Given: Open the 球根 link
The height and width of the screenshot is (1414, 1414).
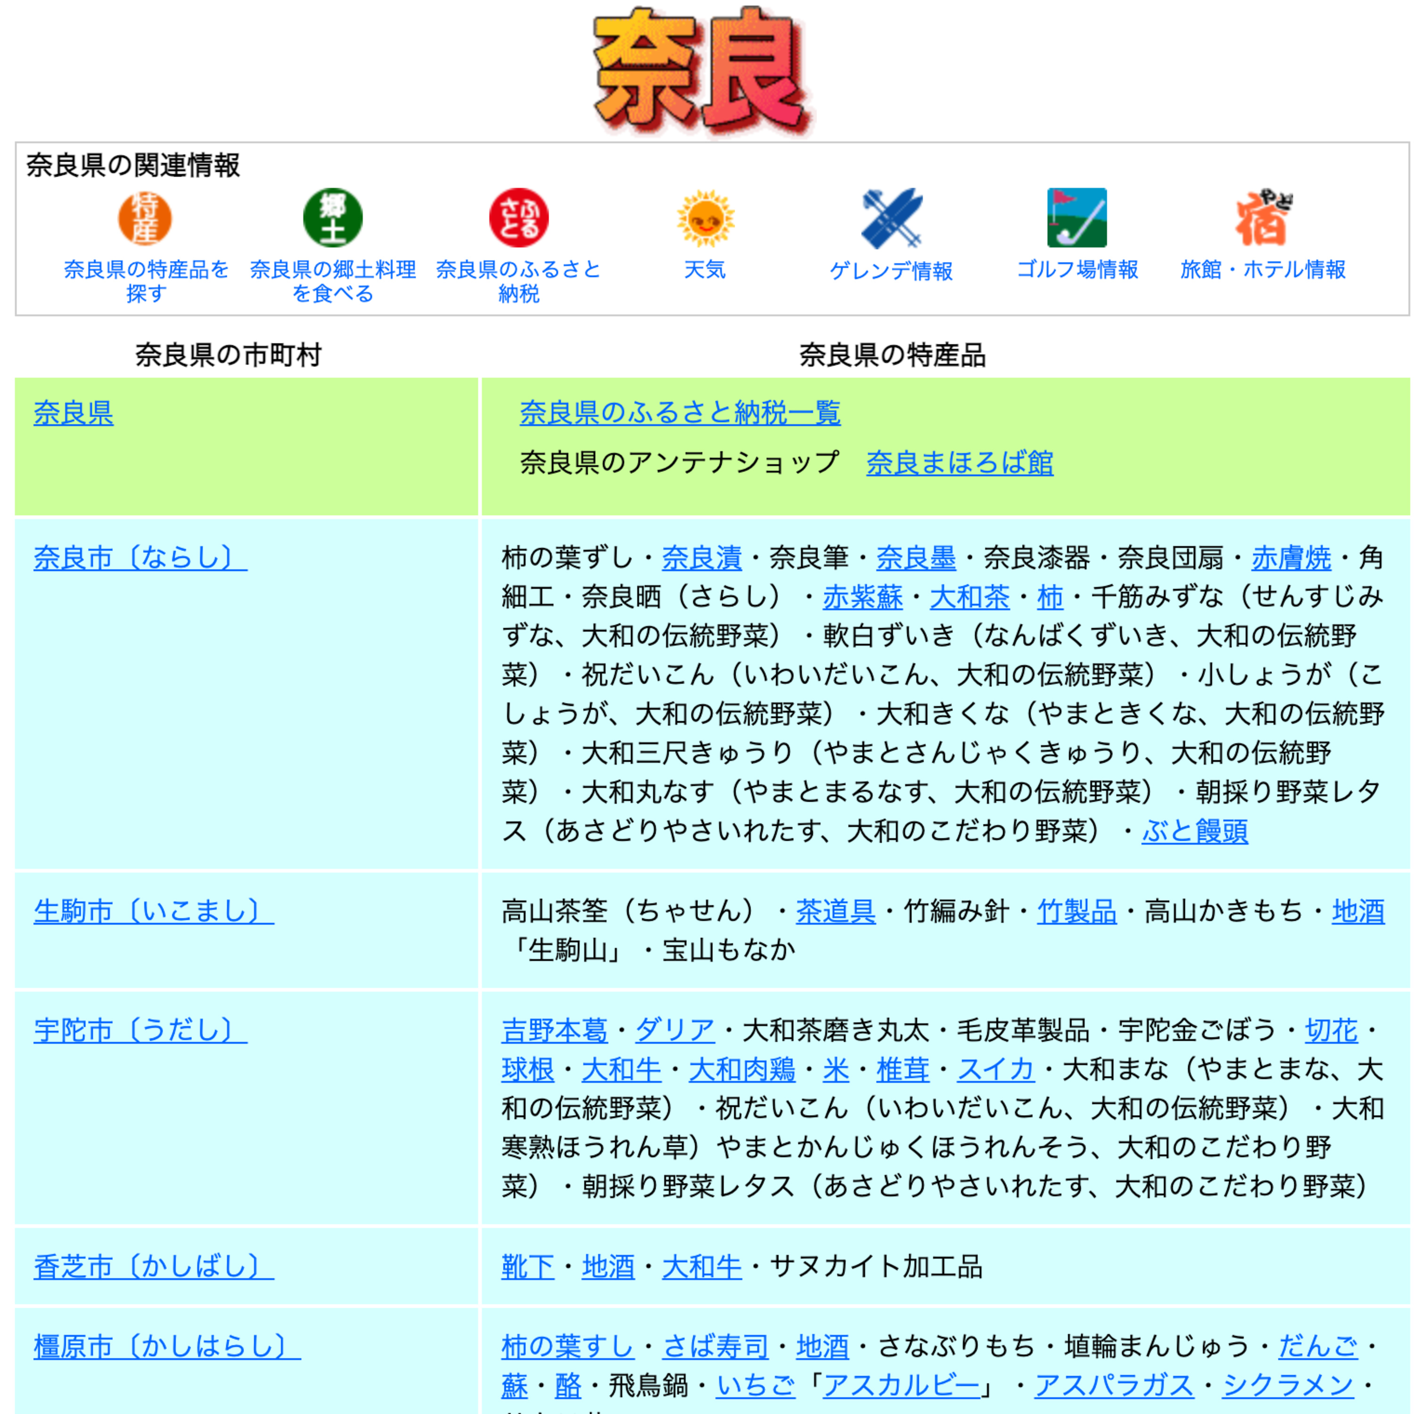Looking at the screenshot, I should tap(528, 1070).
